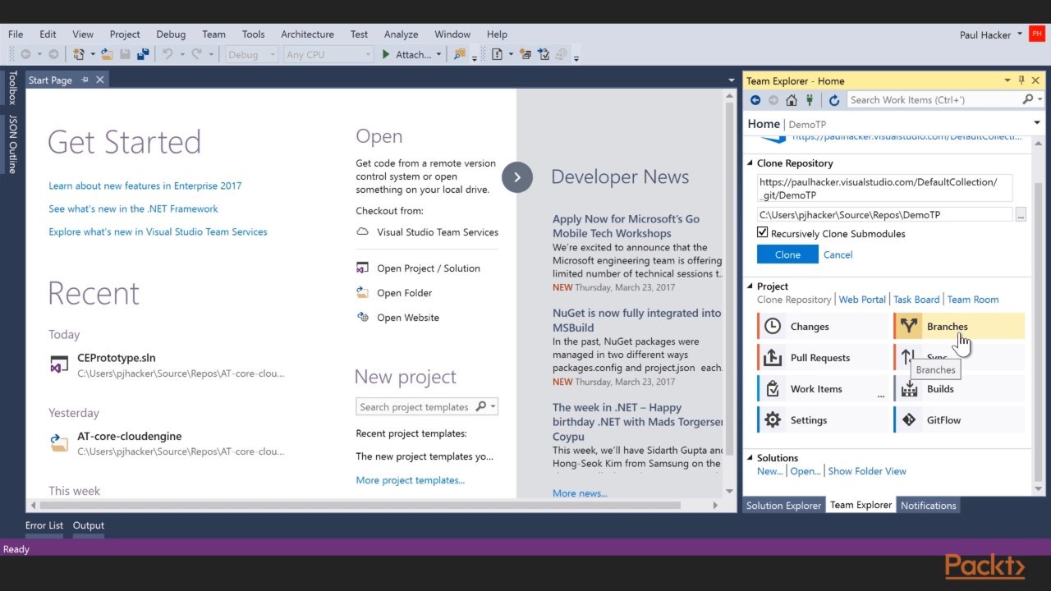The height and width of the screenshot is (591, 1051).
Task: Click the New Project toolbar icon
Action: (79, 54)
